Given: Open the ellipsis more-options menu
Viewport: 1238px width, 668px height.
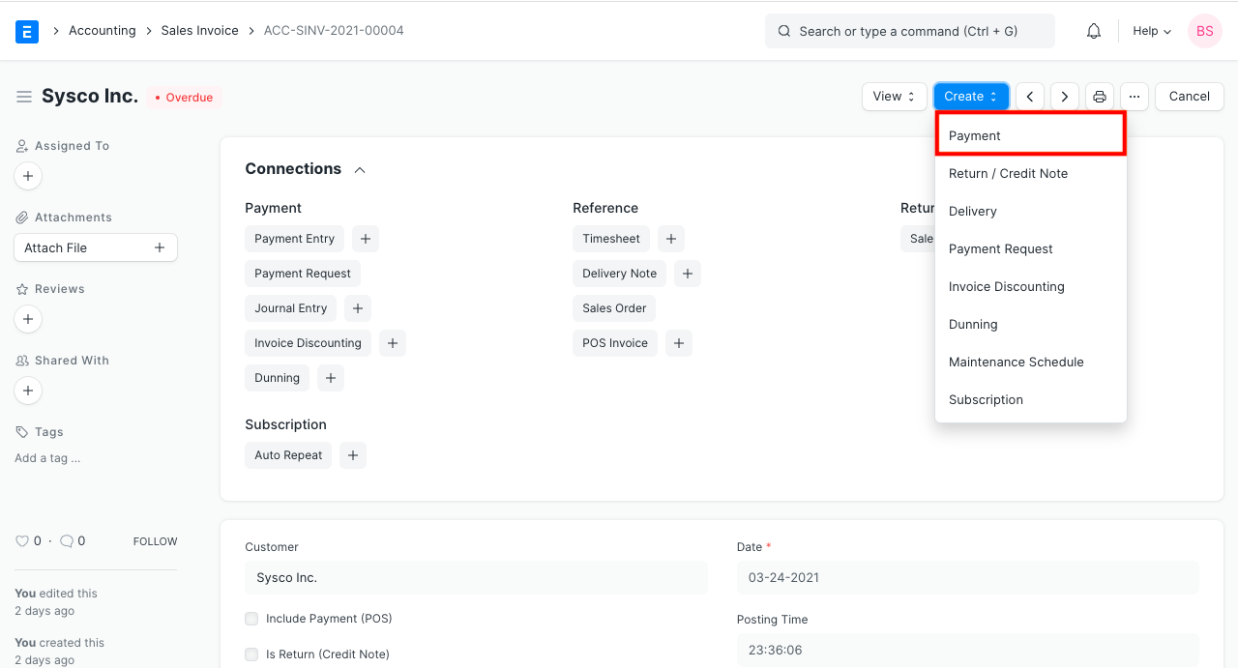Looking at the screenshot, I should pyautogui.click(x=1134, y=96).
